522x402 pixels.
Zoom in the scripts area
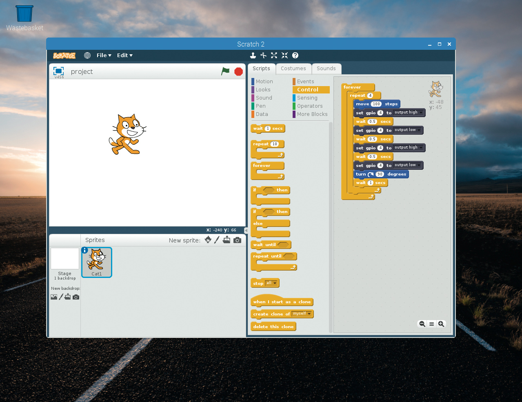point(441,324)
